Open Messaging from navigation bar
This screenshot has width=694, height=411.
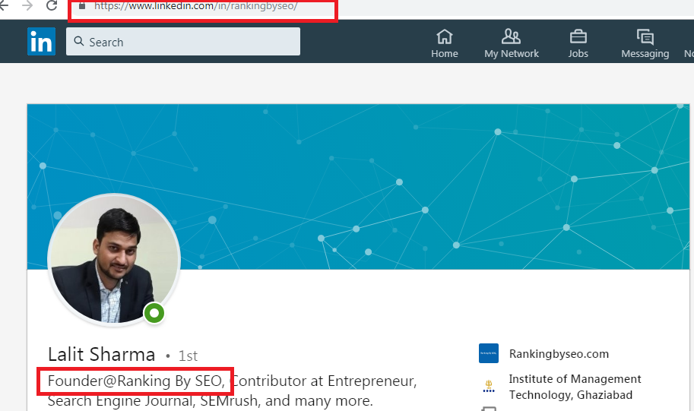tap(645, 43)
